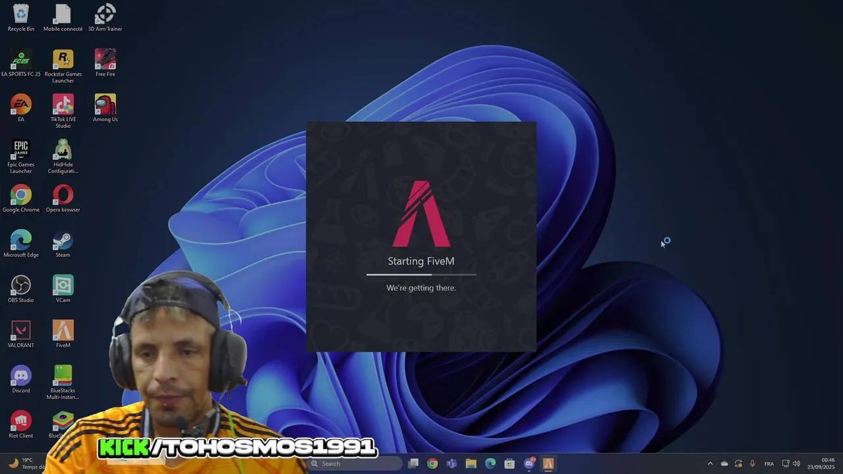Click the taskbar Search box
The height and width of the screenshot is (474, 843).
pyautogui.click(x=355, y=463)
